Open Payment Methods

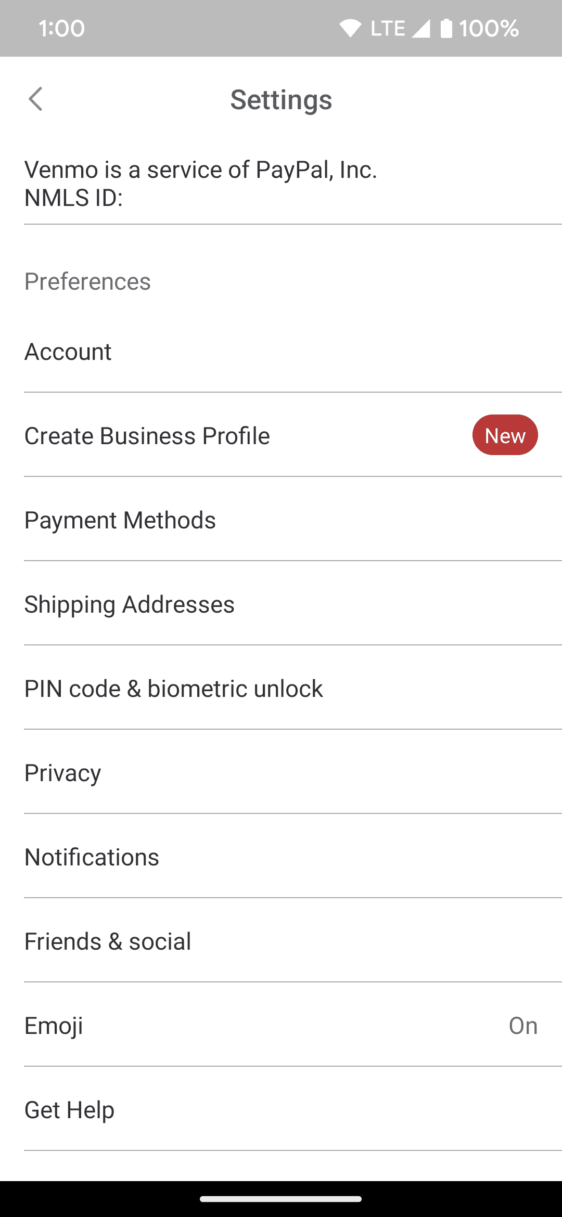[120, 520]
